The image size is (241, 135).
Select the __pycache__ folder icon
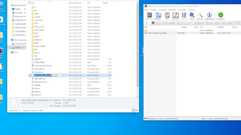coord(32,20)
